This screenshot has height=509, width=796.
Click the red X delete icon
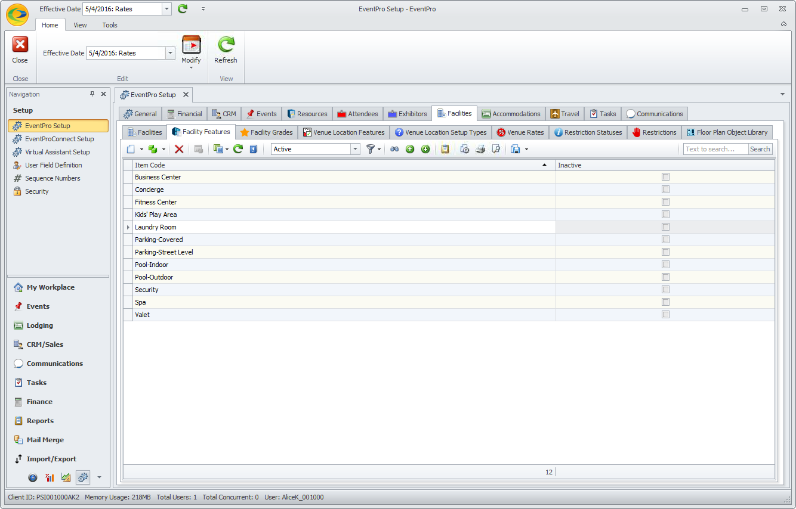coord(179,149)
